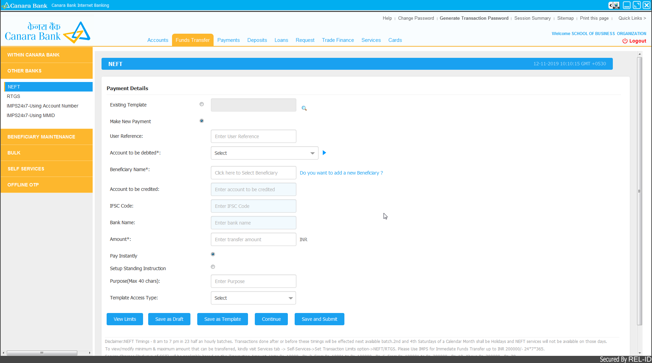Expand the Offline OTP sidebar section

click(47, 185)
